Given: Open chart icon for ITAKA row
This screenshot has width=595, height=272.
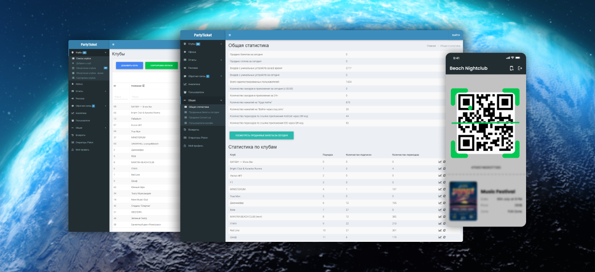Looking at the screenshot, I should 440,224.
